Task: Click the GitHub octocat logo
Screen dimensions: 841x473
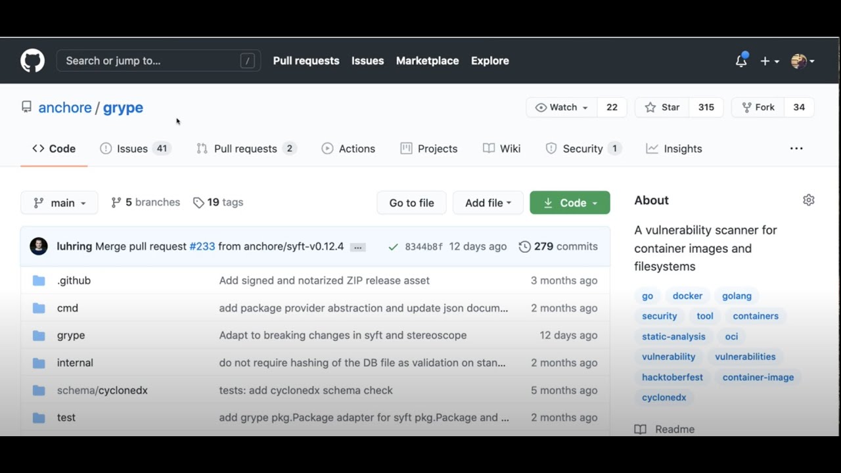Action: point(32,60)
